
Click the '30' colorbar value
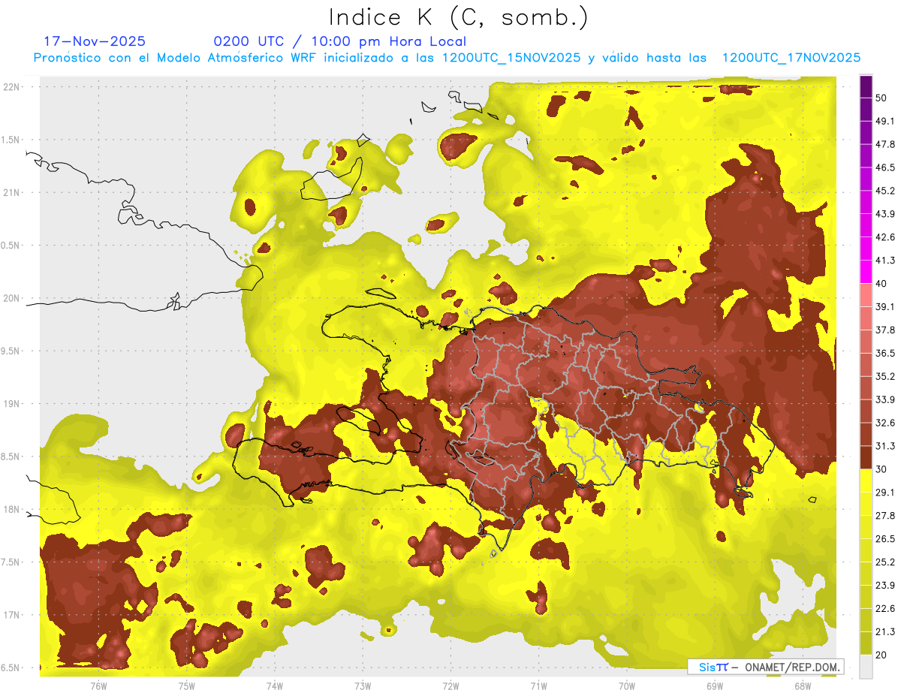(x=882, y=469)
